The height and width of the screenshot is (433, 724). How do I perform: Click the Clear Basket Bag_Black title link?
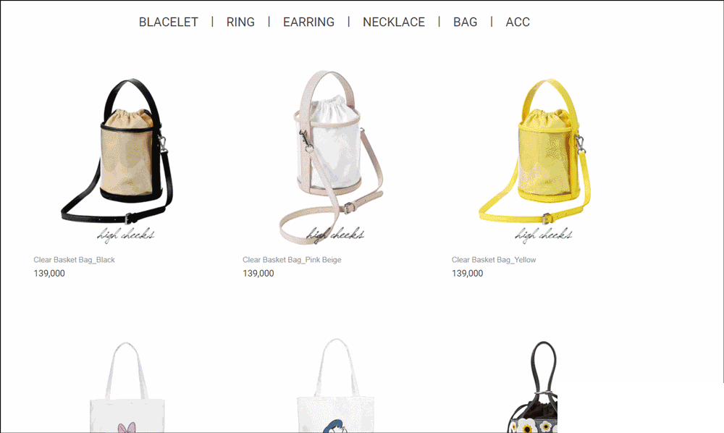[x=74, y=260]
